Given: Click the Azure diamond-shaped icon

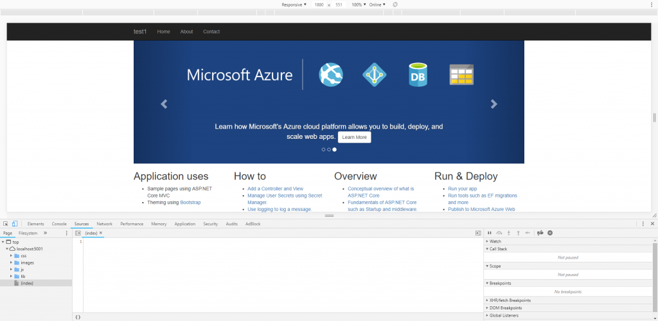Looking at the screenshot, I should point(375,75).
